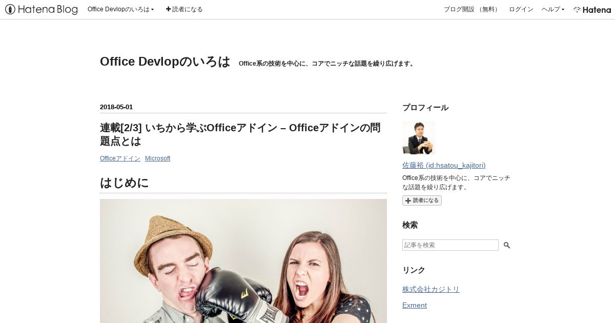Select the 2018-05-01 date link
The width and height of the screenshot is (615, 323).
[x=116, y=107]
